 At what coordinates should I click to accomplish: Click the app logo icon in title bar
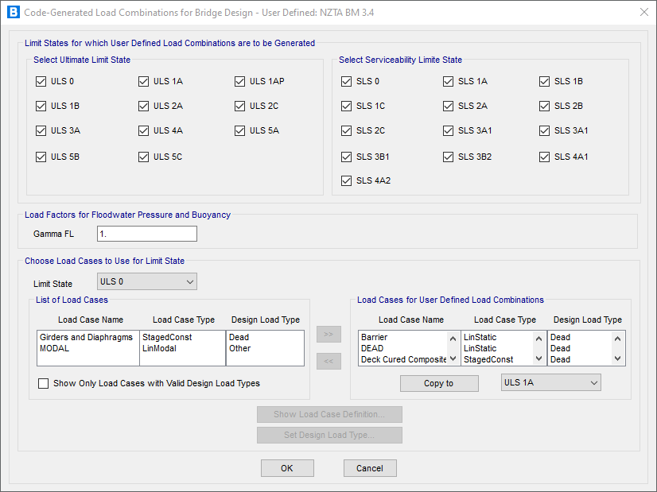[x=13, y=13]
